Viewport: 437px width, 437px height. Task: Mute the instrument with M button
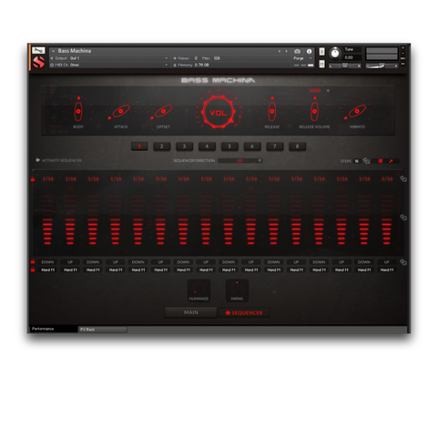321,64
